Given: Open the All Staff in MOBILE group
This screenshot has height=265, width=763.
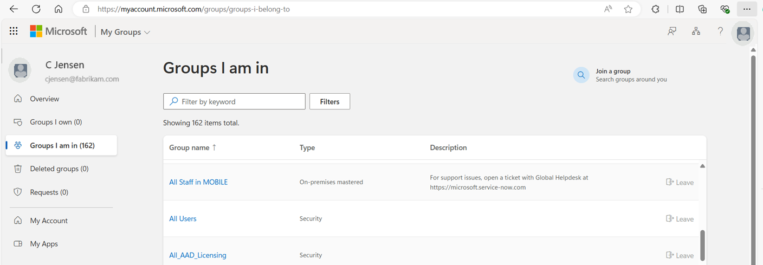Looking at the screenshot, I should click(x=198, y=182).
